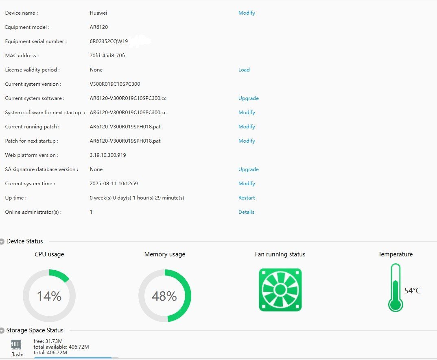Collapse the Storage Space Status section
The height and width of the screenshot is (360, 437).
coord(2,330)
